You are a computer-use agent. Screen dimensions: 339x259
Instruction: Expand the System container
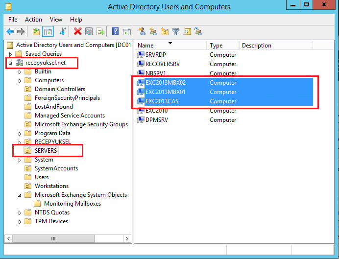20,160
